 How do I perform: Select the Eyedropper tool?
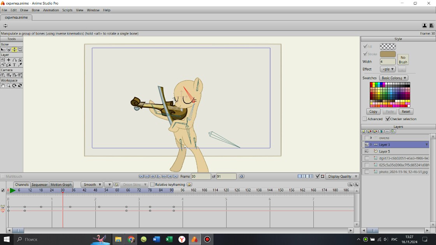(x=20, y=65)
